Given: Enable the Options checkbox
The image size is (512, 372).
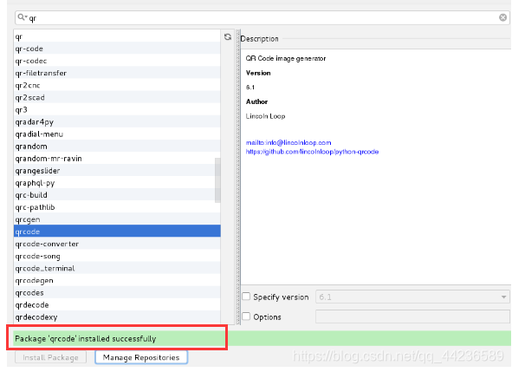Looking at the screenshot, I should pyautogui.click(x=246, y=317).
